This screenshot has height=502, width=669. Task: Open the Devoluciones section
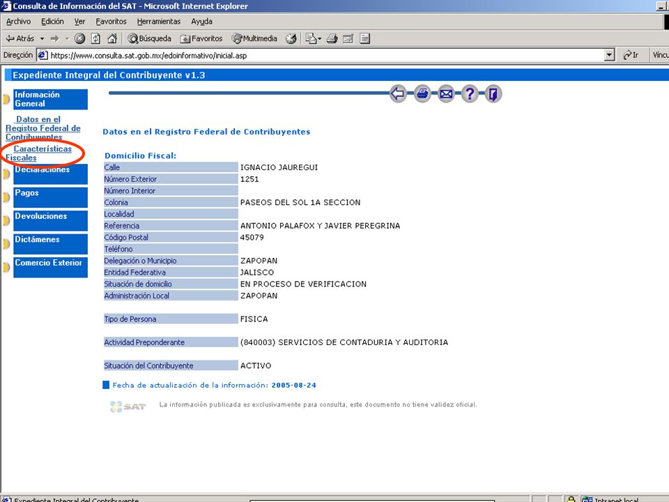(50, 221)
